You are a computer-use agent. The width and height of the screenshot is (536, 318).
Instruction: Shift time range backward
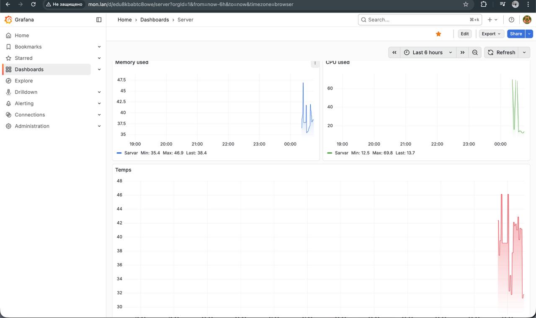coord(394,52)
